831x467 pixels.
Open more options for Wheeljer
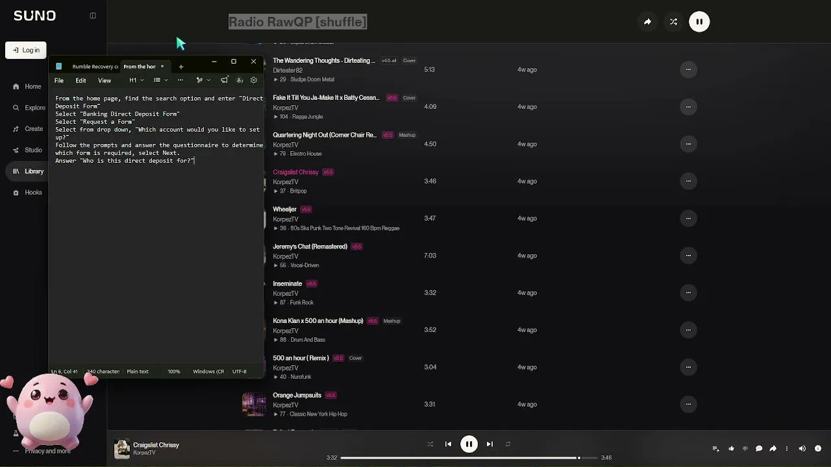[x=688, y=218]
